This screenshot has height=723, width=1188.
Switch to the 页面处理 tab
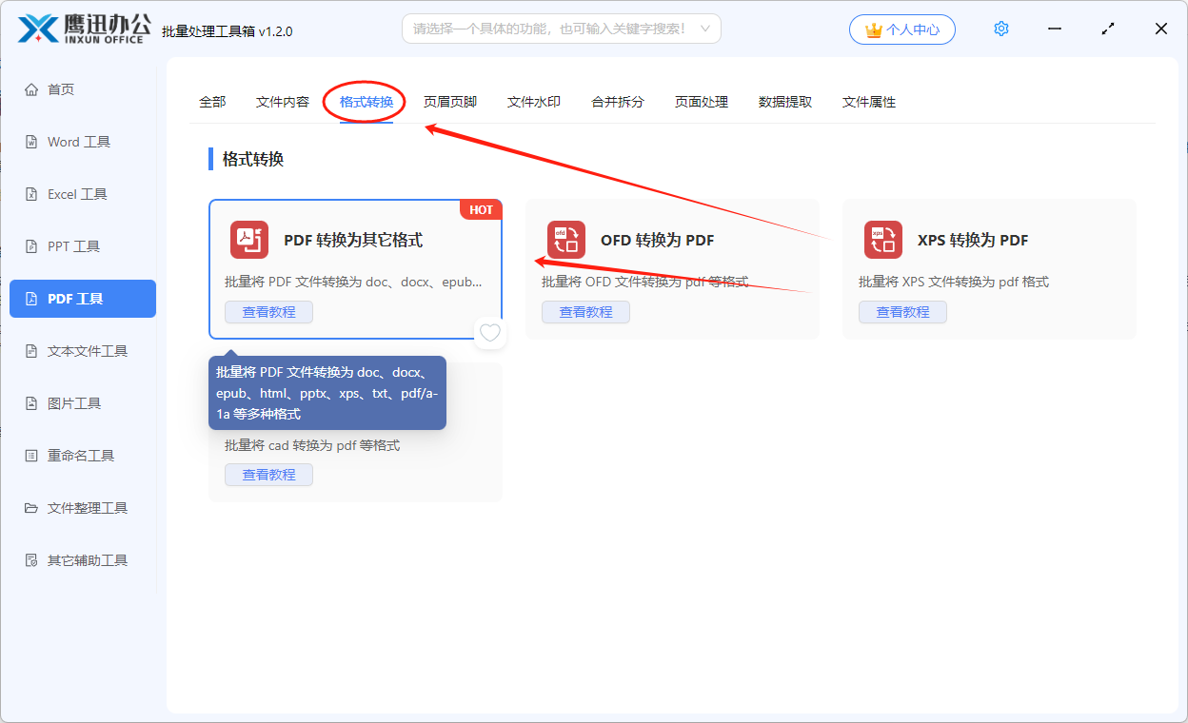click(x=702, y=102)
